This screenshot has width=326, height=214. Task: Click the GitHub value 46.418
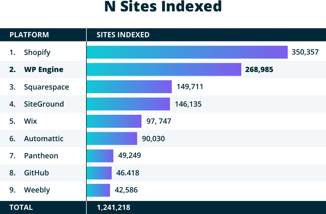(128, 173)
